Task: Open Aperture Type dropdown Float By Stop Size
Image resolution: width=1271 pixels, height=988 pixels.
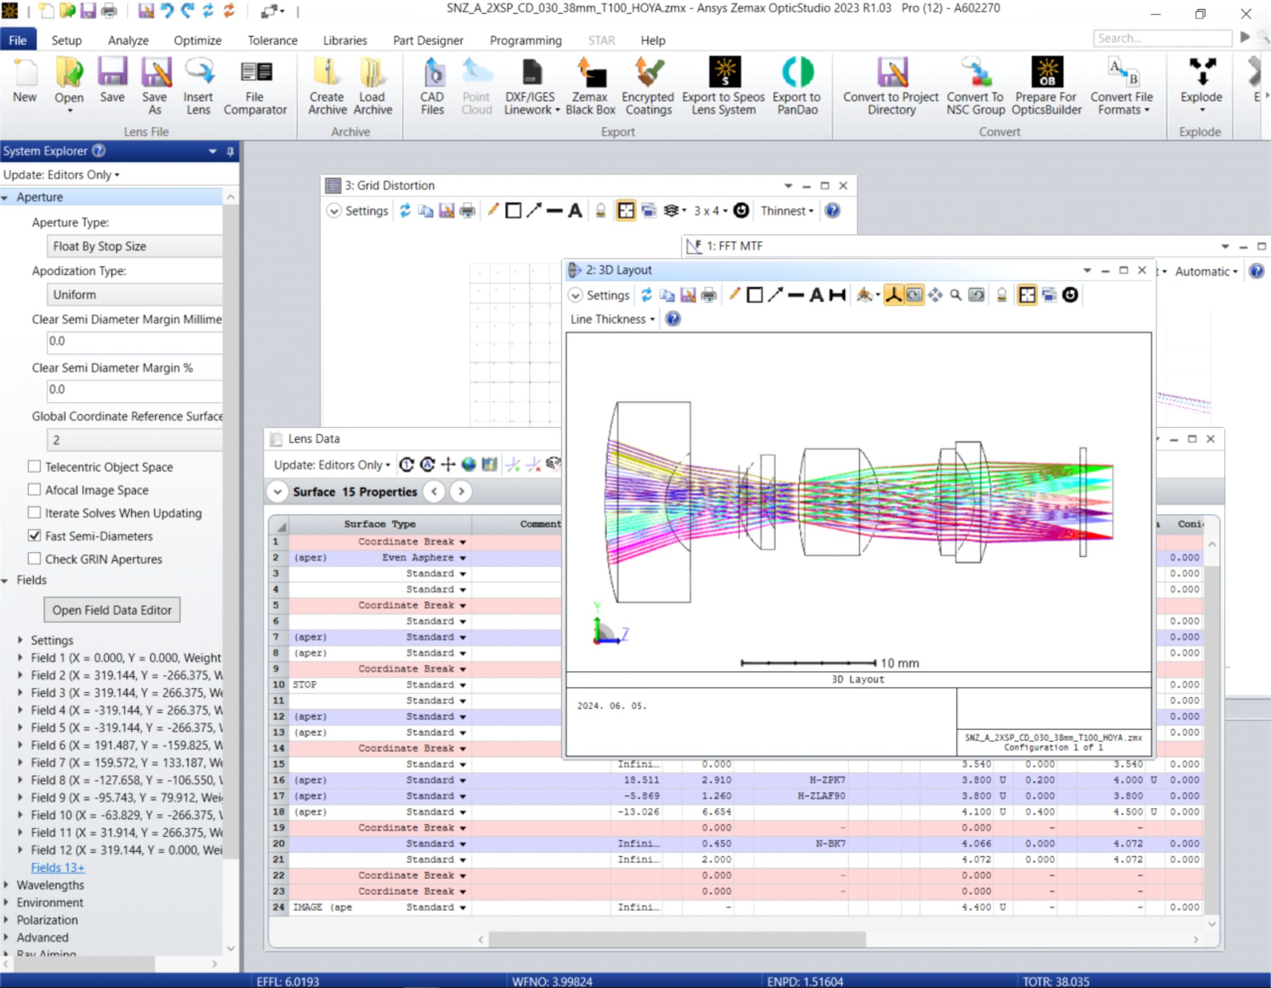Action: (x=134, y=246)
